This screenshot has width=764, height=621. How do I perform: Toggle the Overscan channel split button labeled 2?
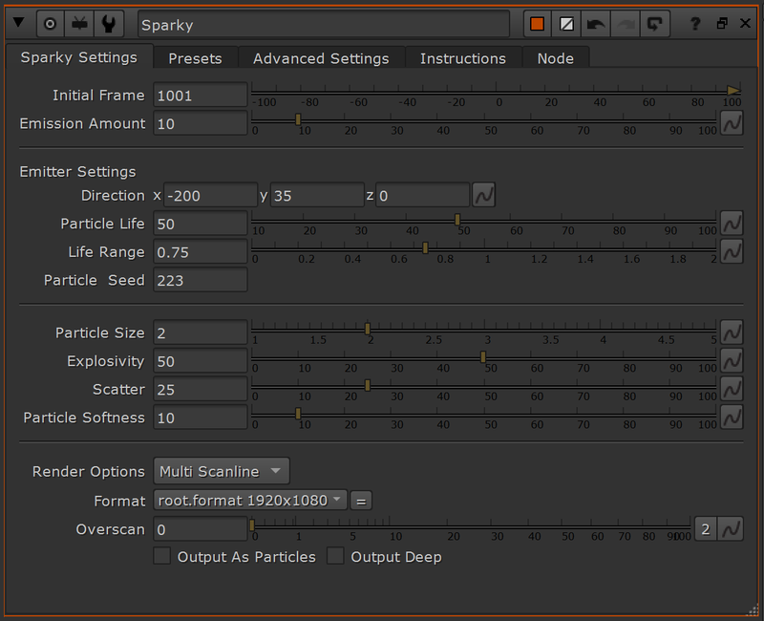tap(705, 528)
